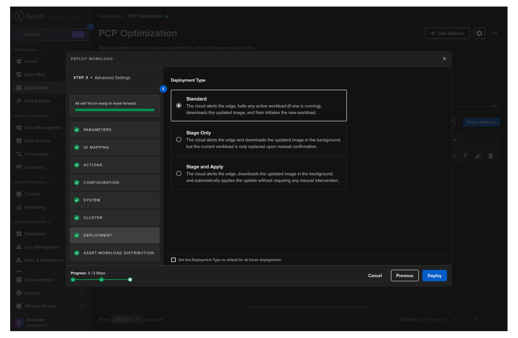This screenshot has height=338, width=518.
Task: Click the upload arrow icon
Action: tap(465, 156)
